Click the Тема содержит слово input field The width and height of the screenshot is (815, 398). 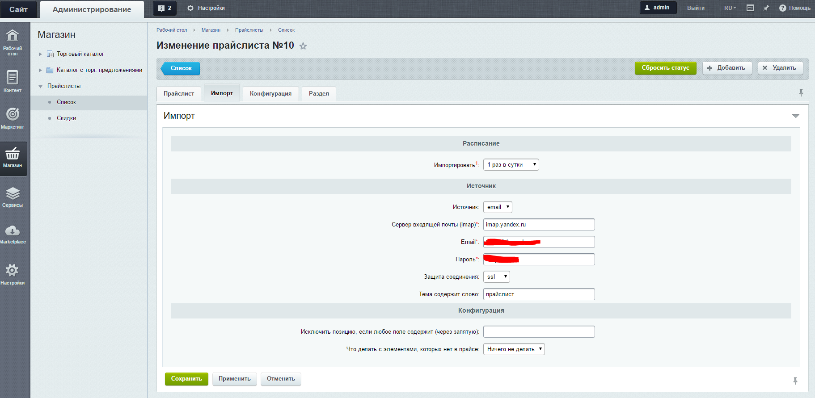[x=539, y=294]
